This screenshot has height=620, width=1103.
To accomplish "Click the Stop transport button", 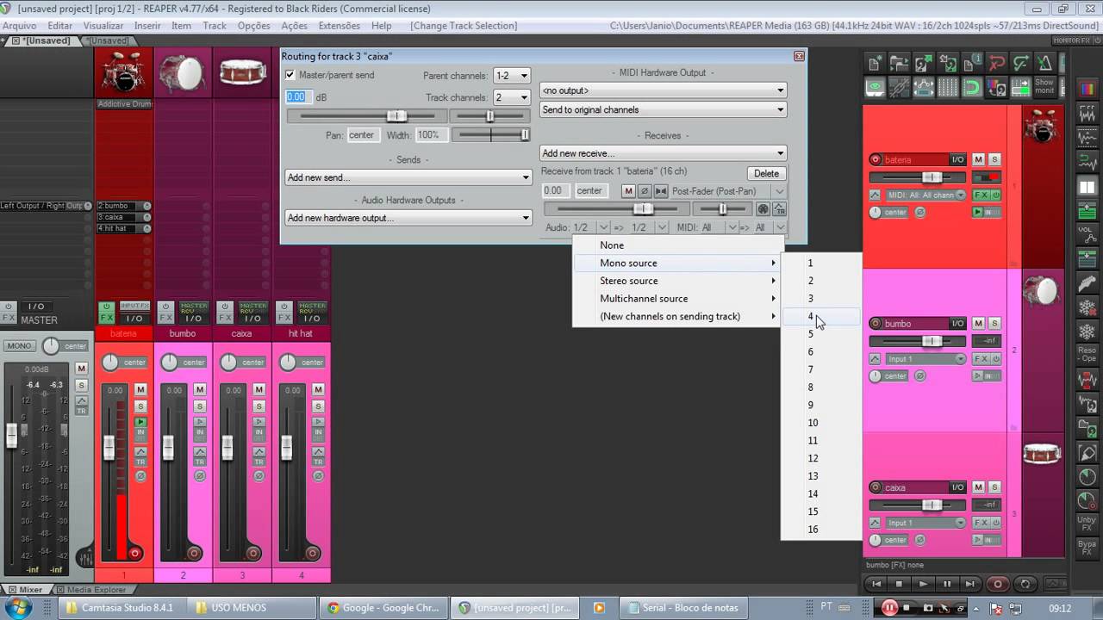I will pos(899,584).
